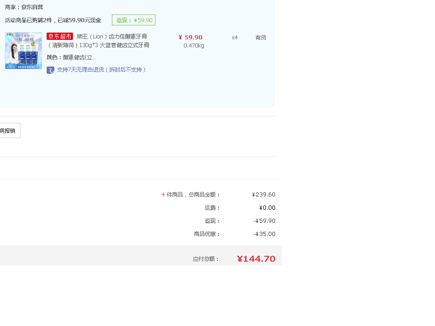Screen dimensions: 435x326
Task: Select the x4 quantity text
Action: click(x=234, y=38)
